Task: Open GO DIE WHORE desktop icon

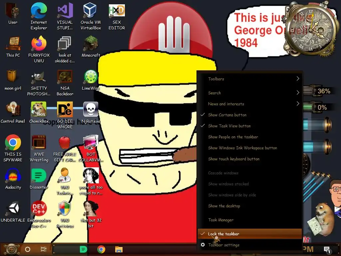Action: (x=65, y=115)
